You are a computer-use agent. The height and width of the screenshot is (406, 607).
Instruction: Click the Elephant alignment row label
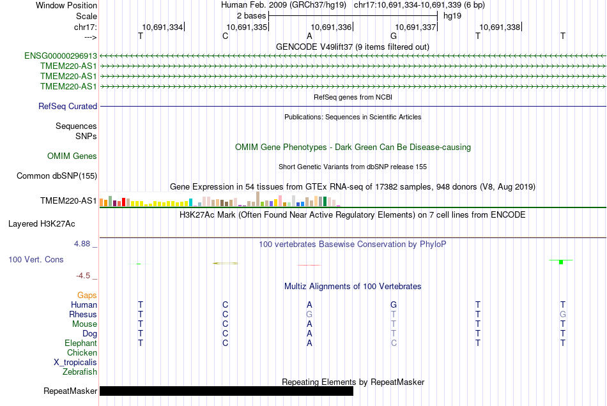tap(81, 343)
